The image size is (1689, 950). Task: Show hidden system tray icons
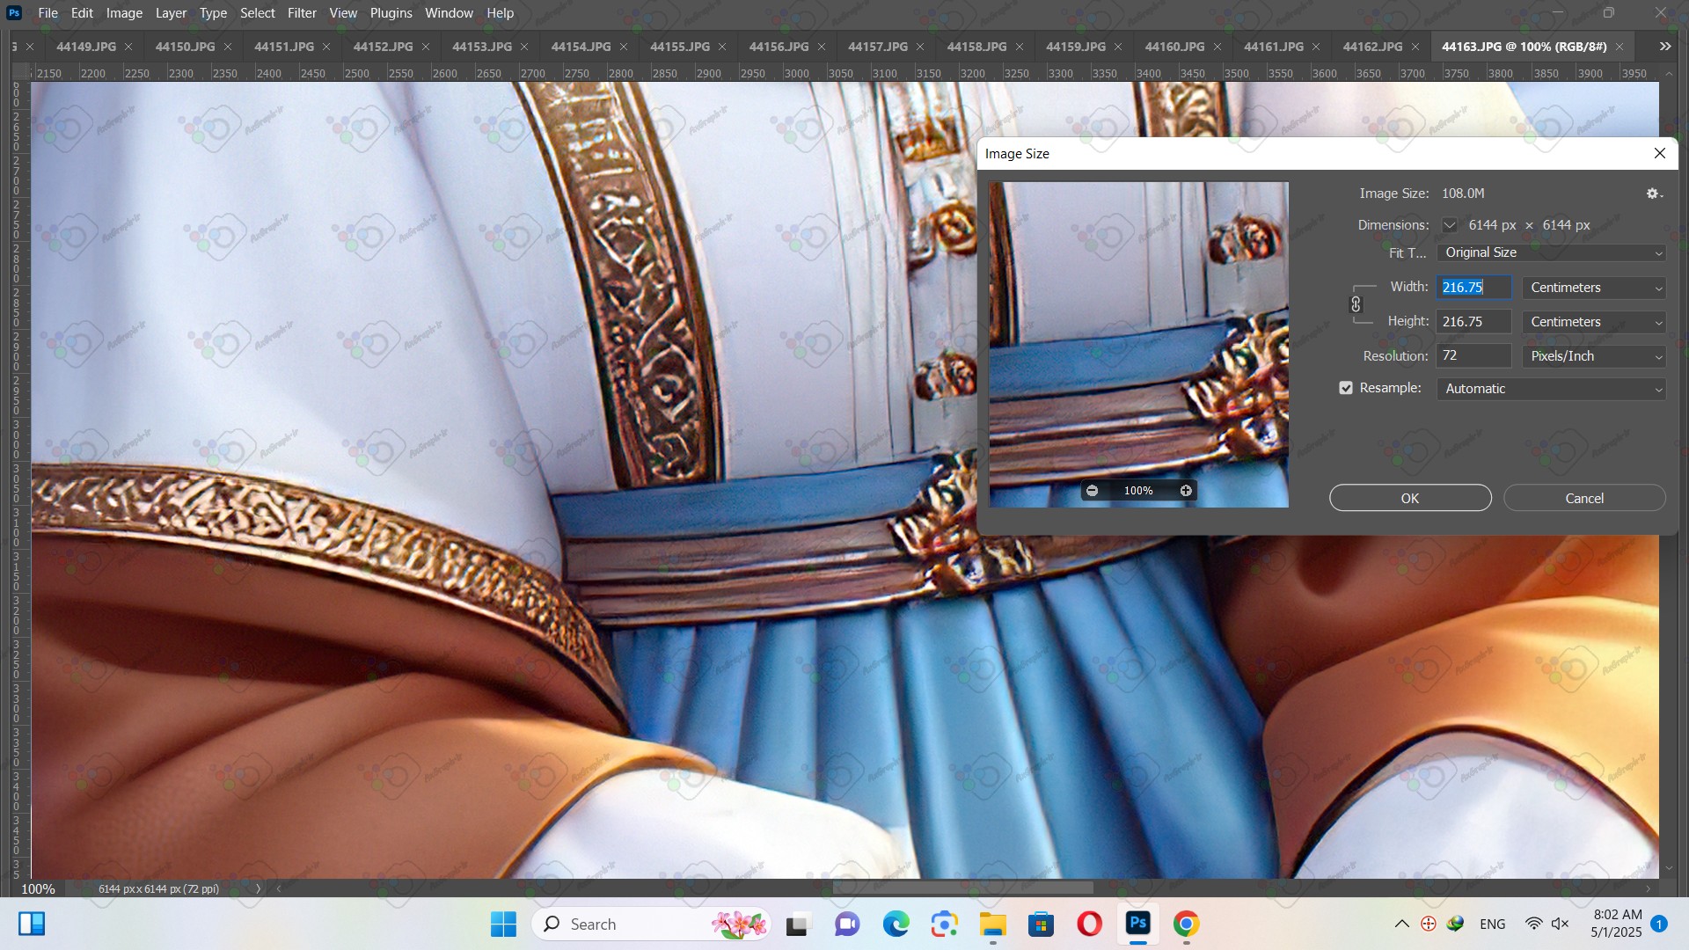click(1402, 924)
